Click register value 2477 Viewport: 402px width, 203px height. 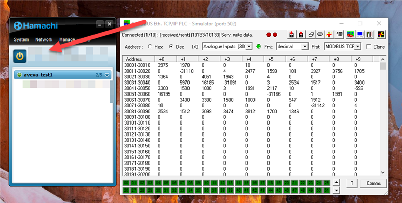pos(250,71)
